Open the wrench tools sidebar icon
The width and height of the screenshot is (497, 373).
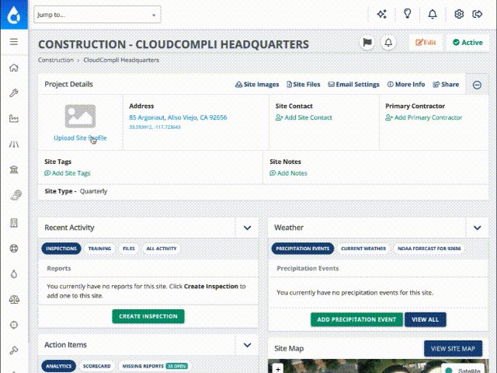click(x=14, y=93)
